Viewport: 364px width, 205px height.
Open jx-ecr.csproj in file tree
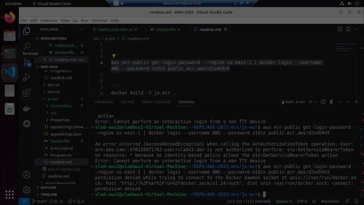61,148
